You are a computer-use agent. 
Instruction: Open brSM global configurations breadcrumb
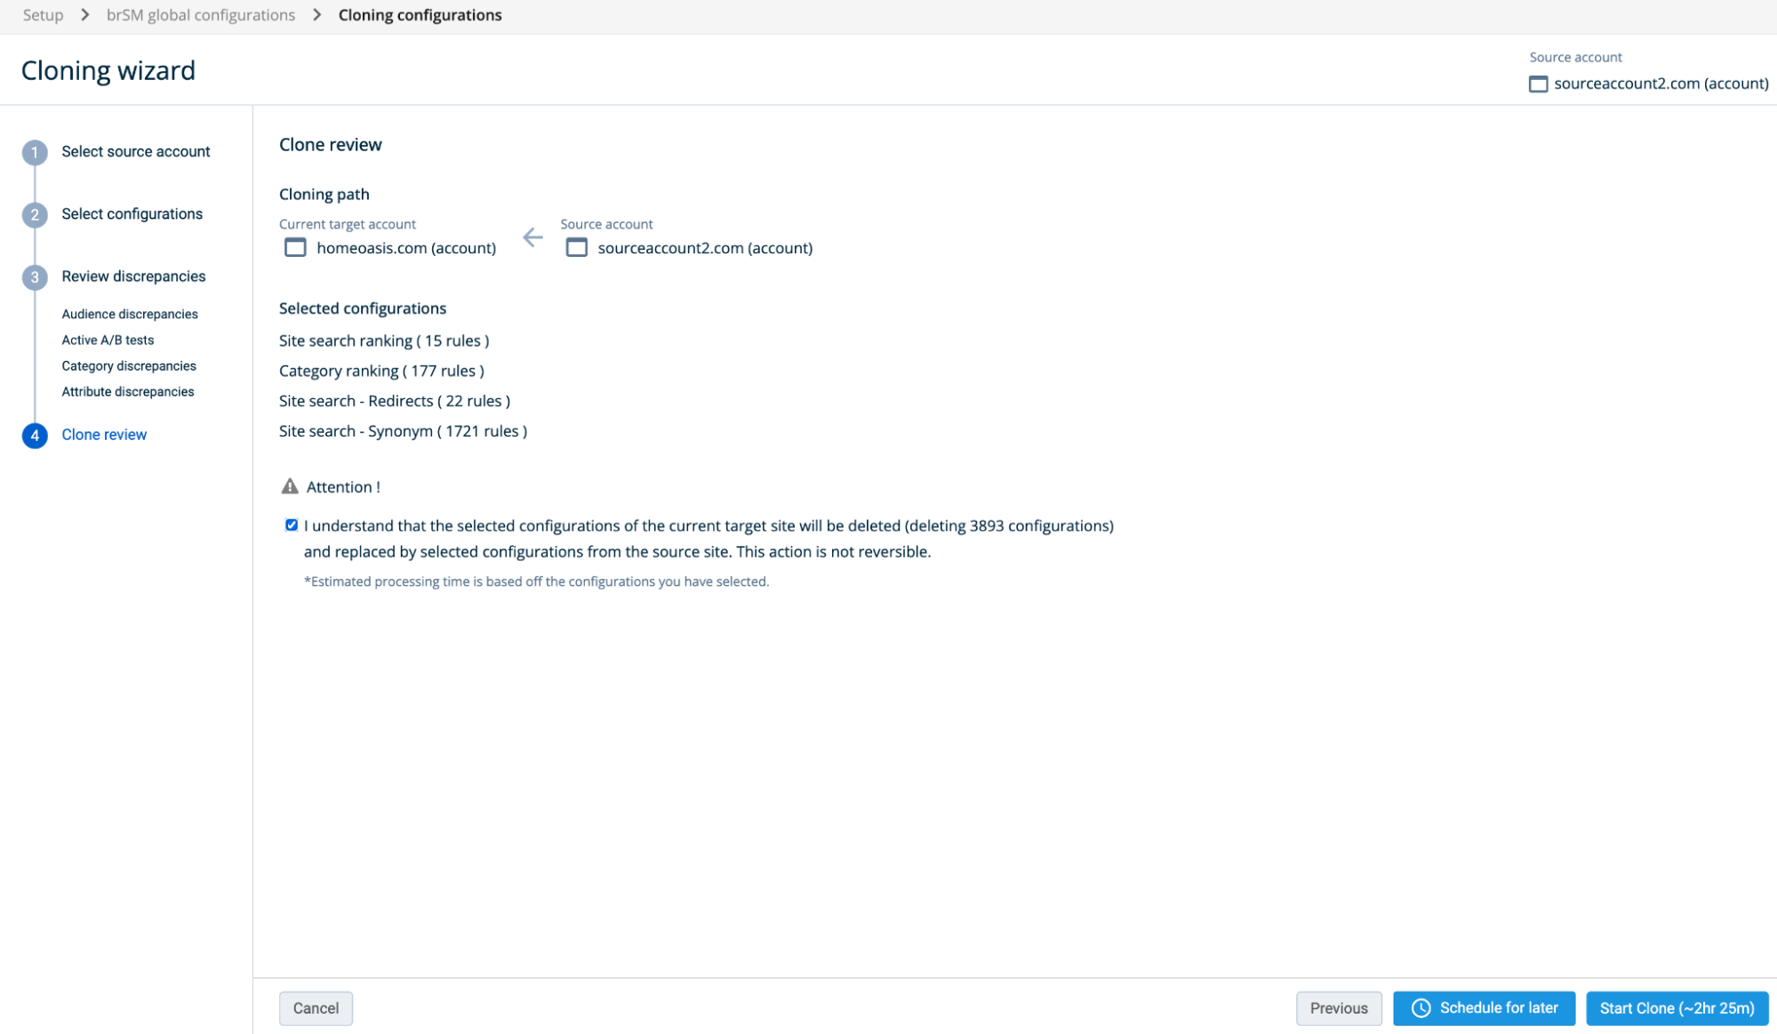(x=201, y=15)
